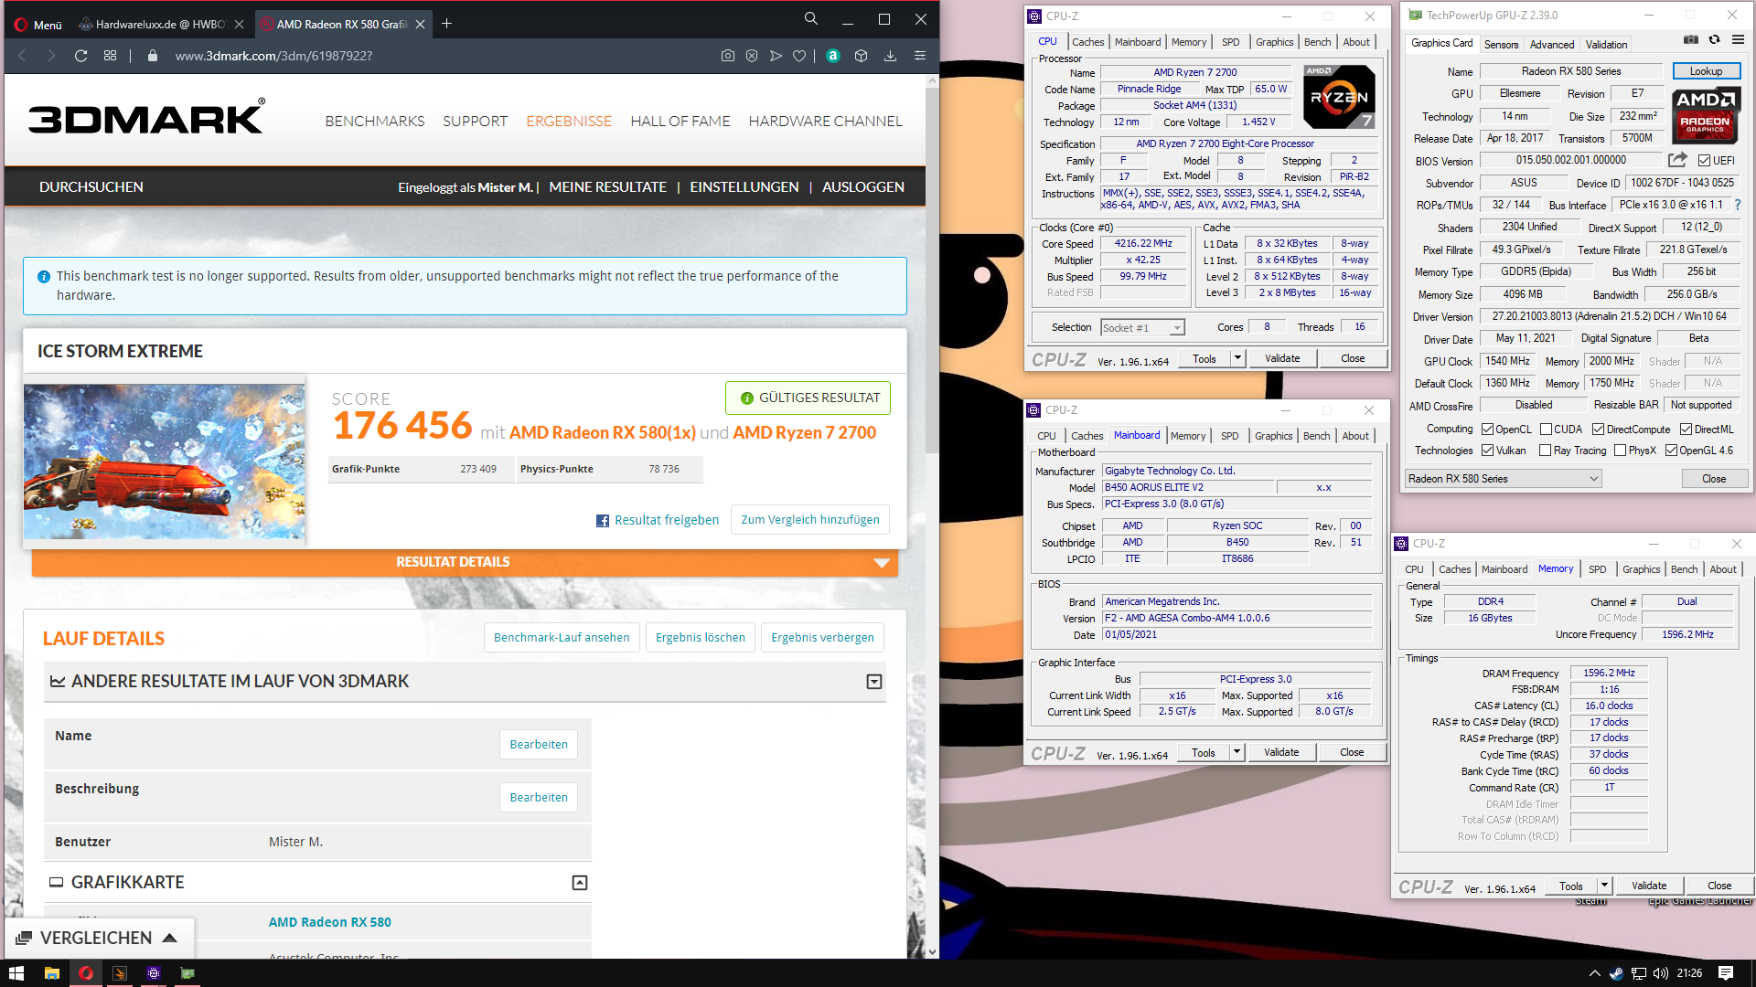Open Opera easy setup menu icon

920,56
